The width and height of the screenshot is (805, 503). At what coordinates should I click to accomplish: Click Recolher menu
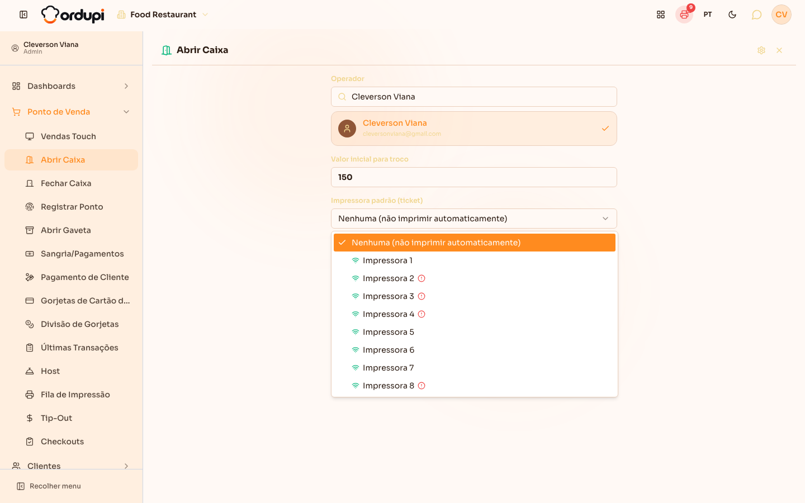[x=49, y=486]
